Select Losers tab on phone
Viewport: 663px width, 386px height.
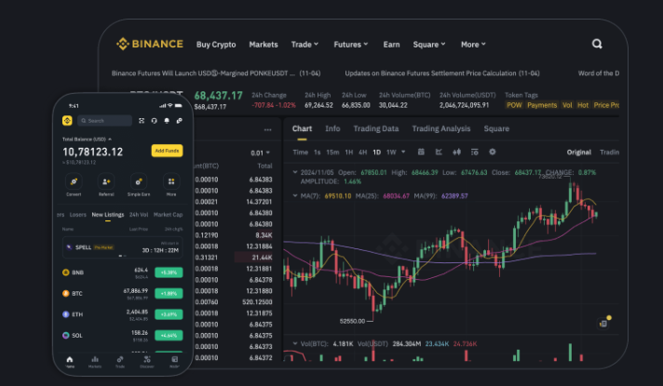[78, 215]
